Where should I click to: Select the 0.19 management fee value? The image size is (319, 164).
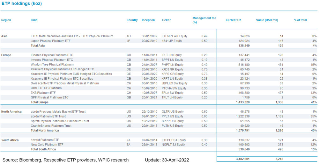tap(204, 60)
